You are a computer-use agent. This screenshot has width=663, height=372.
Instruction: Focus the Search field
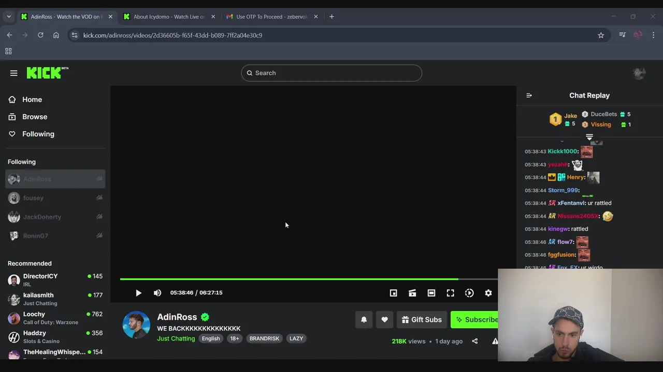tap(331, 73)
